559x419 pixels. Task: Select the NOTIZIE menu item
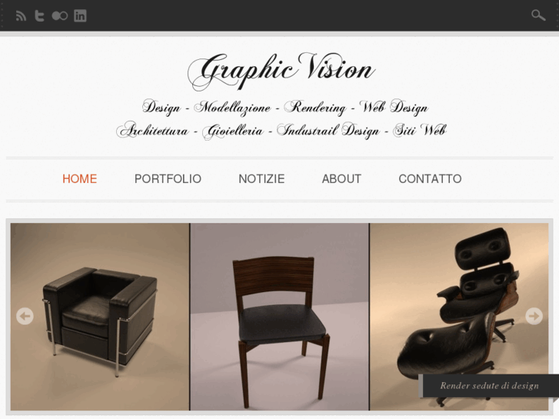coord(261,178)
